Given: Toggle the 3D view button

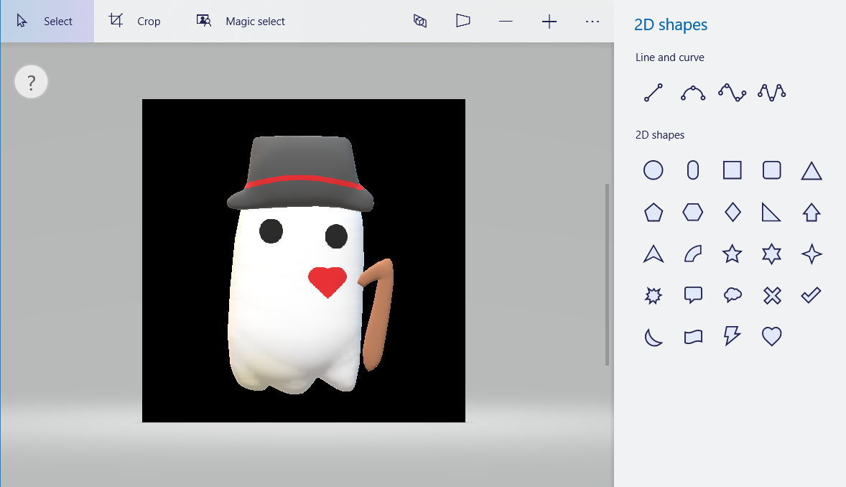Looking at the screenshot, I should click(463, 22).
